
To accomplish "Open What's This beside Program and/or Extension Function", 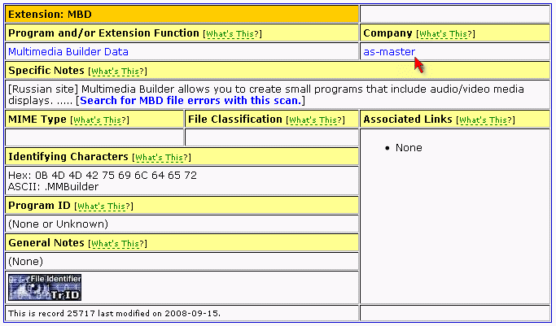I will click(232, 34).
